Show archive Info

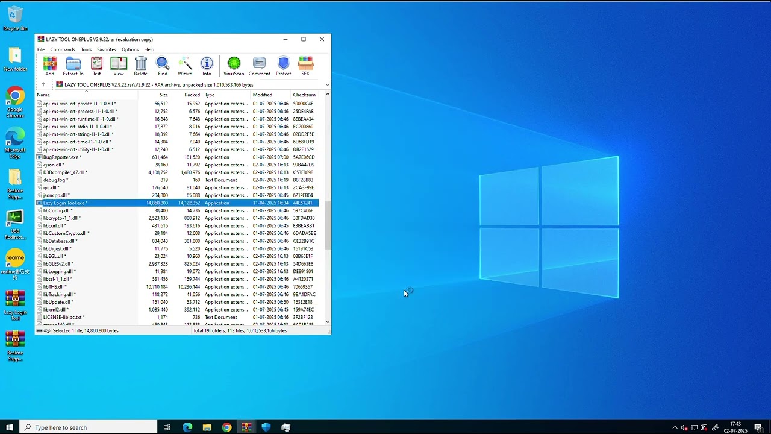207,66
